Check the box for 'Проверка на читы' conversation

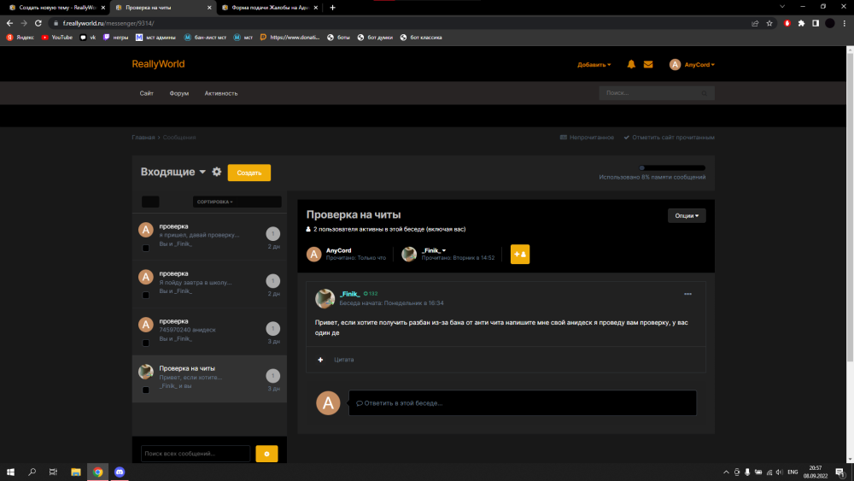coord(145,390)
